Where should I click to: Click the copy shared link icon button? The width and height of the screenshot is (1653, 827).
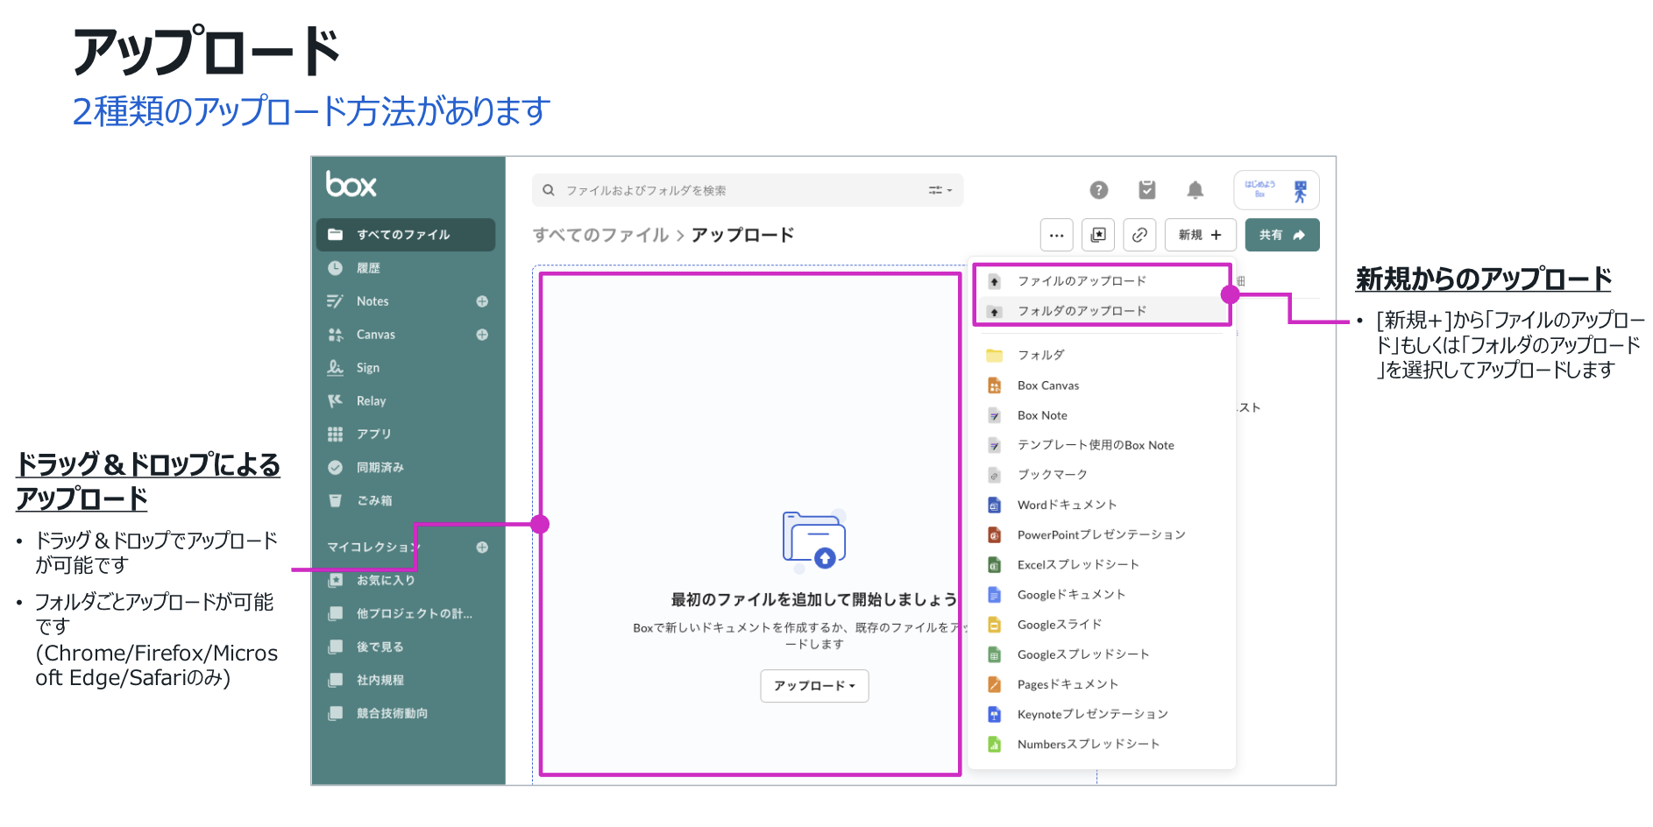(1139, 235)
